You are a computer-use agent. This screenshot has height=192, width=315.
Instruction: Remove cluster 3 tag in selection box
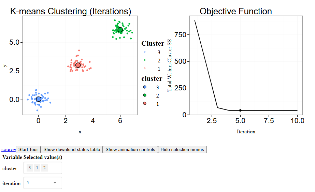pos(30,168)
